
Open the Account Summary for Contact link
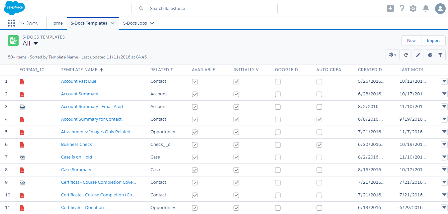(91, 119)
